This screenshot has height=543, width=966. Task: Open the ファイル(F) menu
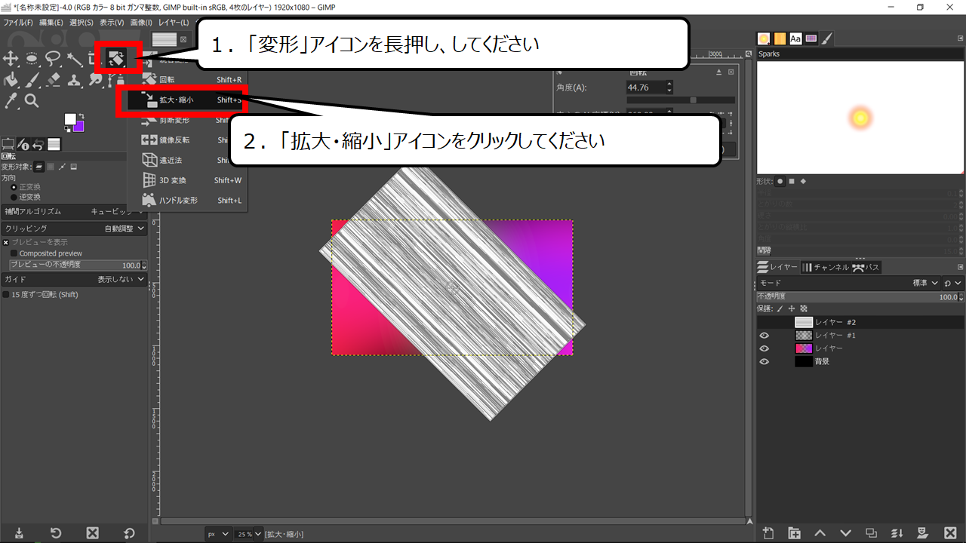click(18, 23)
